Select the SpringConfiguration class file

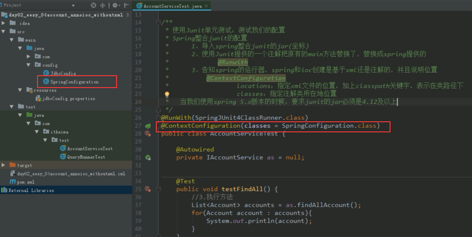[74, 82]
